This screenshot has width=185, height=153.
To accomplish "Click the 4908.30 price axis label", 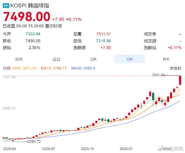I will point(9,108).
